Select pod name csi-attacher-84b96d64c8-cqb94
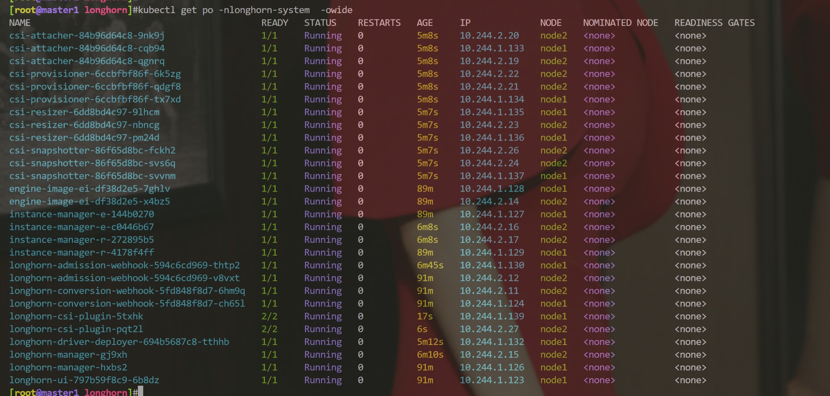 [x=87, y=49]
